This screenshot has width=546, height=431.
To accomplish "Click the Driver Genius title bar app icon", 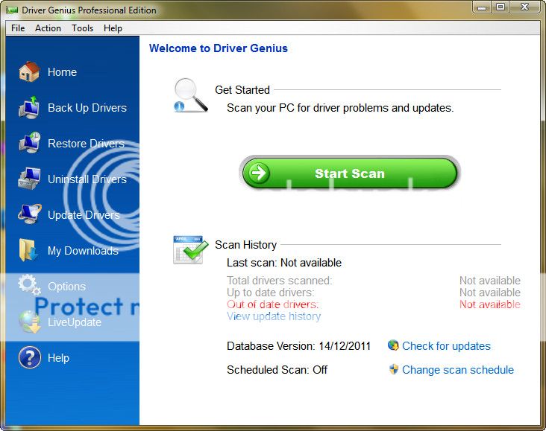I will click(x=12, y=10).
